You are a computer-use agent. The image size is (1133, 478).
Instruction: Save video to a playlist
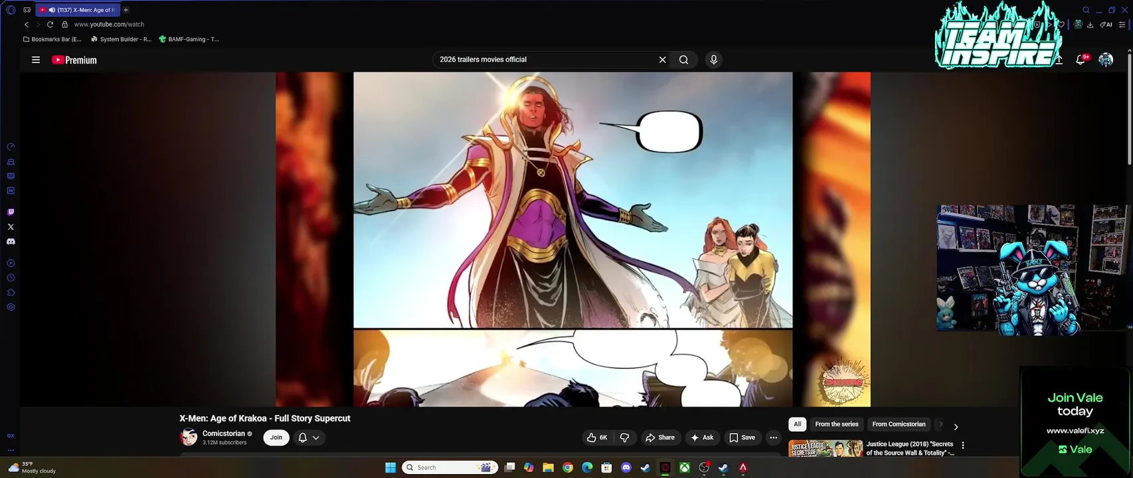click(742, 438)
